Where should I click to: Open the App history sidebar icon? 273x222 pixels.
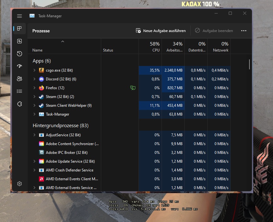(19, 54)
